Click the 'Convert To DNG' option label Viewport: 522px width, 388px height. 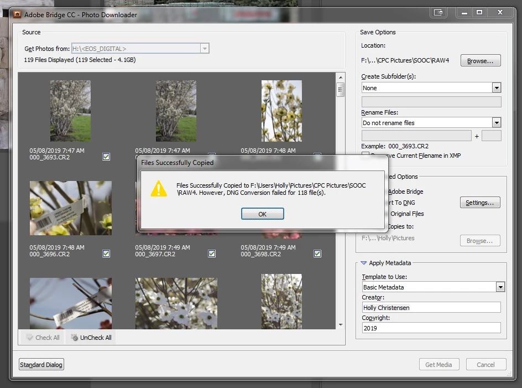(x=401, y=203)
